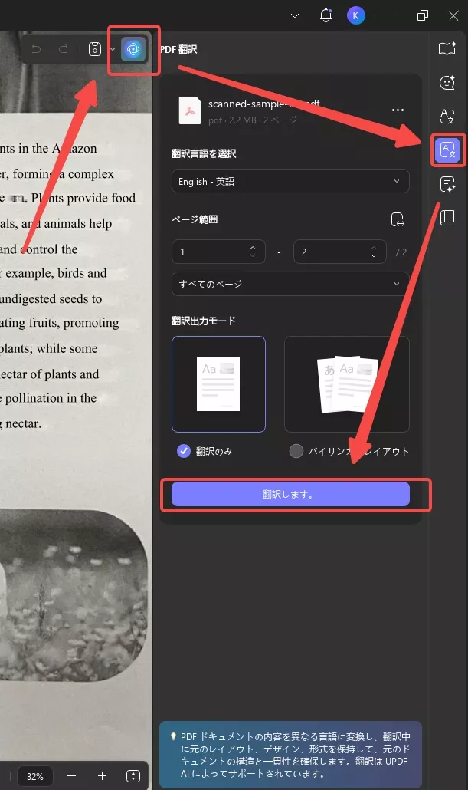
Task: Restore the window with the restore button
Action: [x=423, y=15]
